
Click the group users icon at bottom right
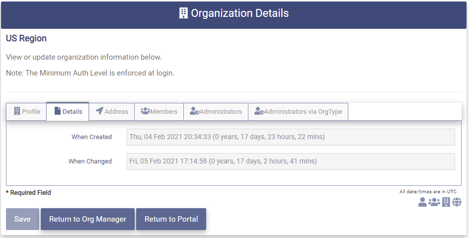click(x=434, y=202)
